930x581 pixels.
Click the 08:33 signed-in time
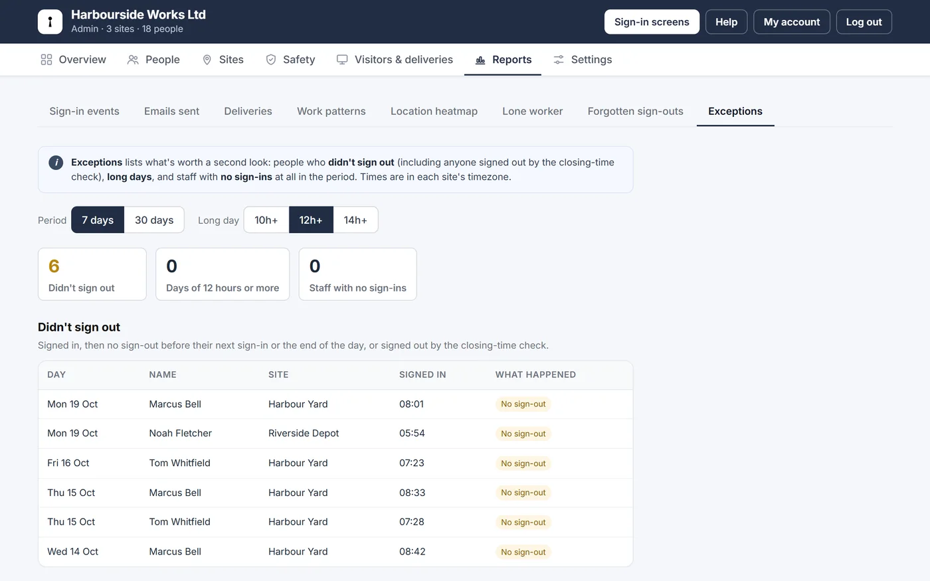412,493
